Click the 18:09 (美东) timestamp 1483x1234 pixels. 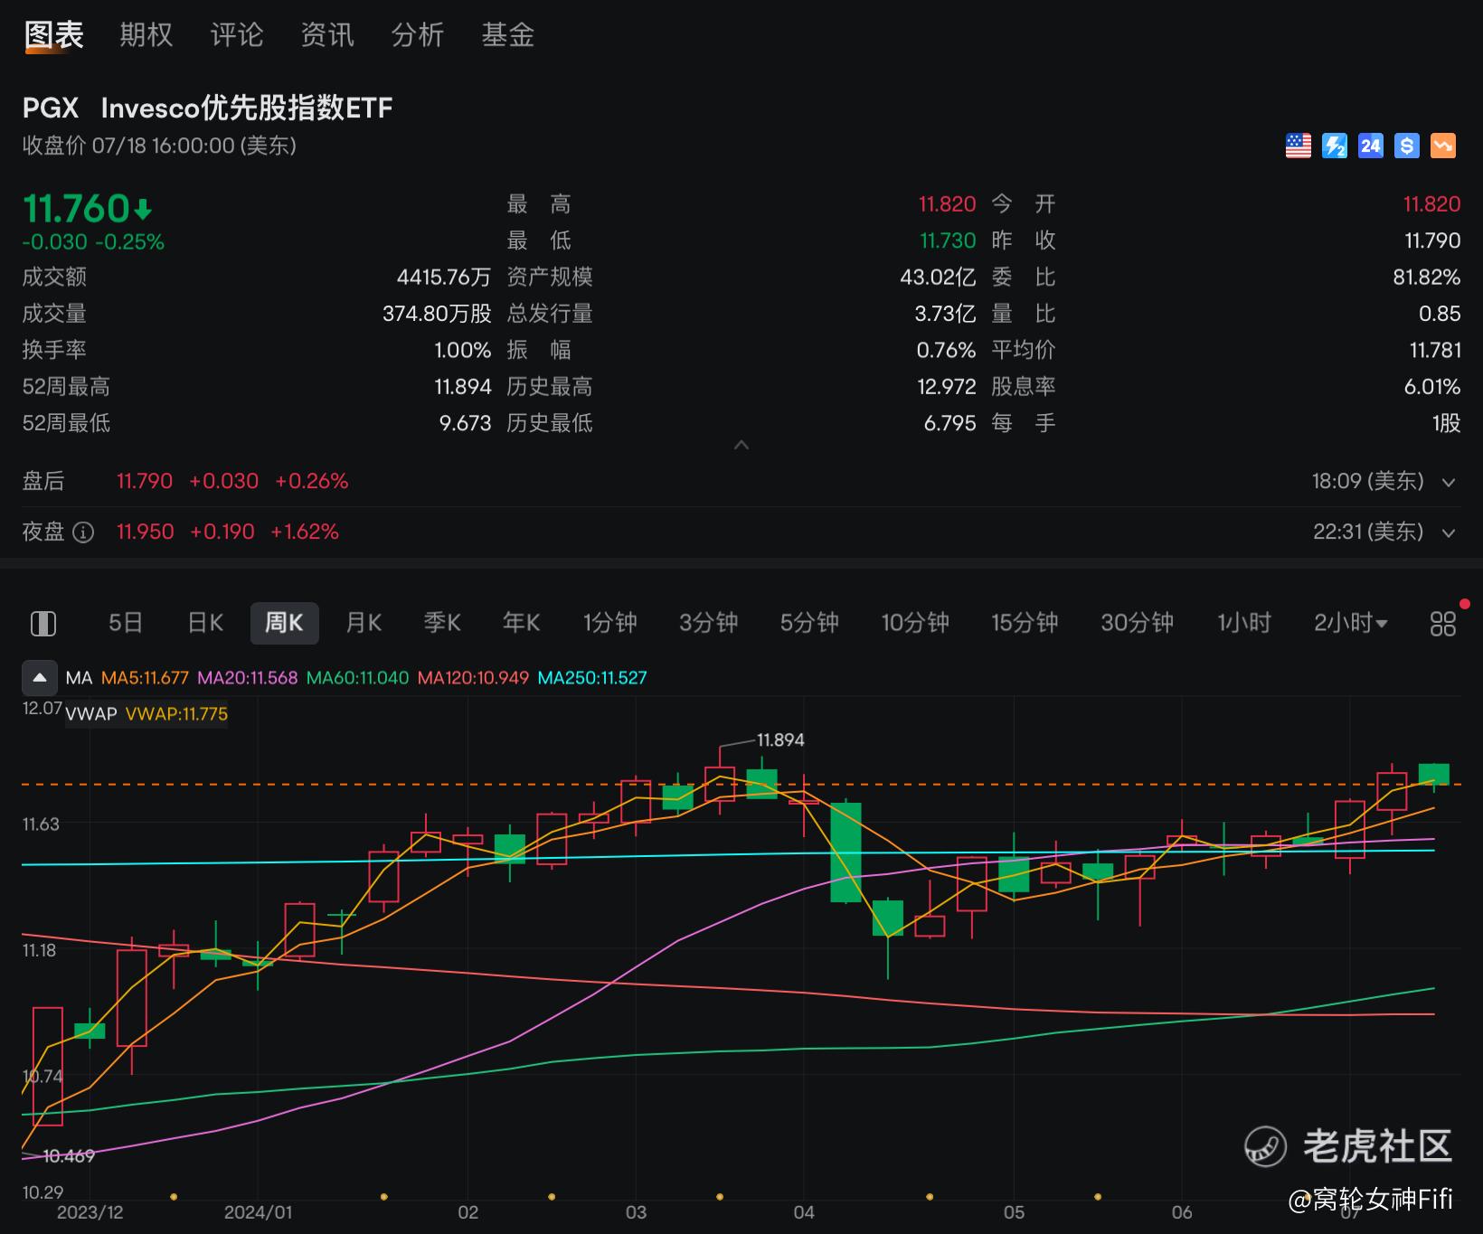(x=1368, y=481)
